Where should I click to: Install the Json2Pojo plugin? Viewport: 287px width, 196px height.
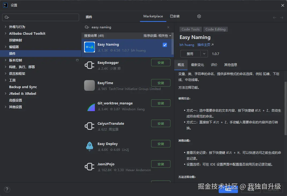point(161,164)
